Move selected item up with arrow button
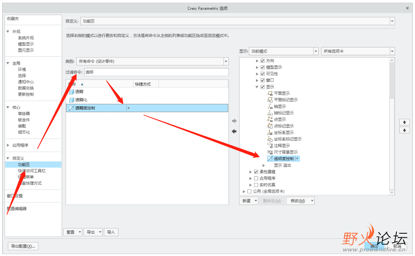415x256 pixels. pos(404,122)
